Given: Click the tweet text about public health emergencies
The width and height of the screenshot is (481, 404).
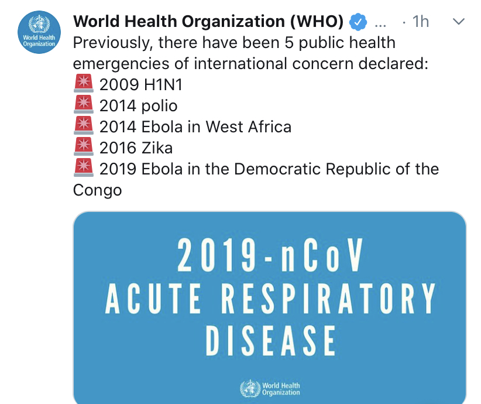Looking at the screenshot, I should (250, 53).
